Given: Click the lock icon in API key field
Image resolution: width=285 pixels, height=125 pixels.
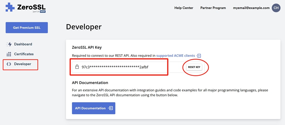Looking at the screenshot, I should pos(77,67).
